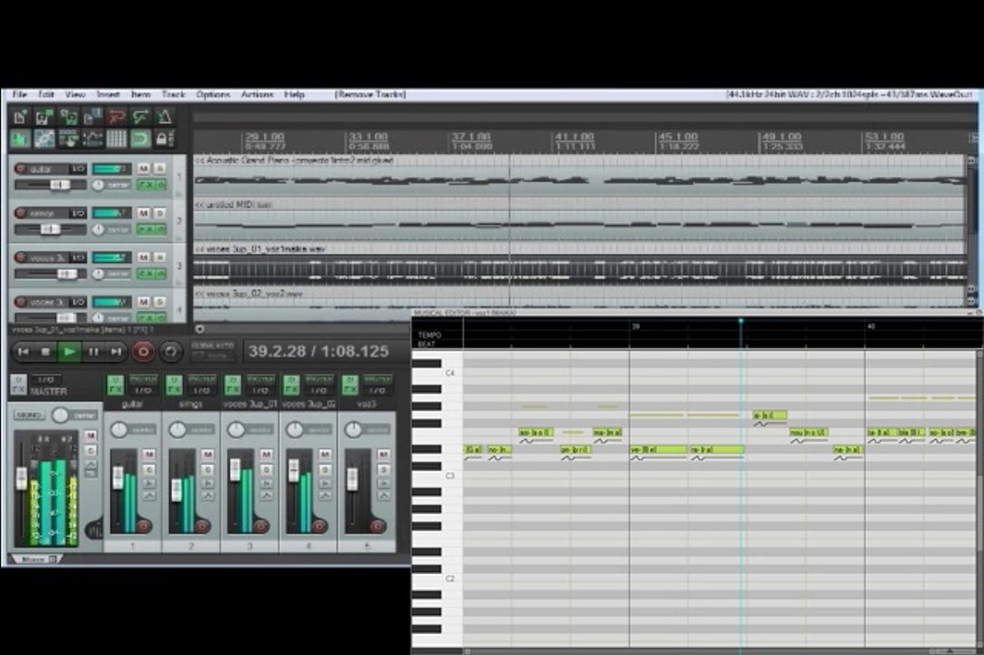Go to project end in transport

click(x=117, y=352)
